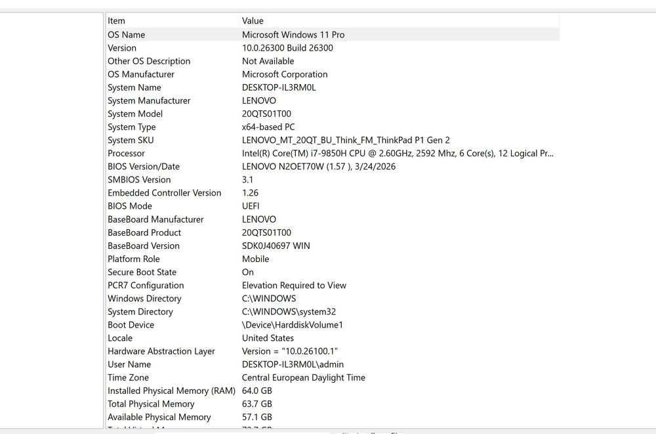656x434 pixels.
Task: Click the "Total Physical Memory" item
Action: pyautogui.click(x=151, y=404)
